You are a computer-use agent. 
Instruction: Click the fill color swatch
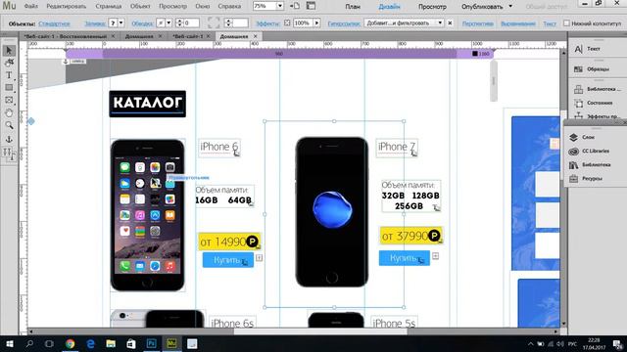114,23
